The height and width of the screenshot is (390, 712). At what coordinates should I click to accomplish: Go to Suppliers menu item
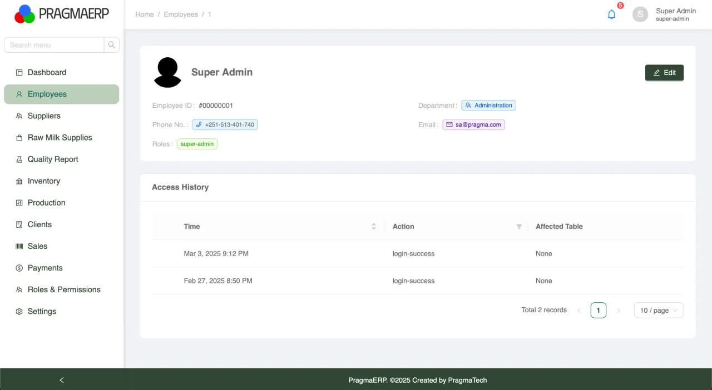[61, 116]
